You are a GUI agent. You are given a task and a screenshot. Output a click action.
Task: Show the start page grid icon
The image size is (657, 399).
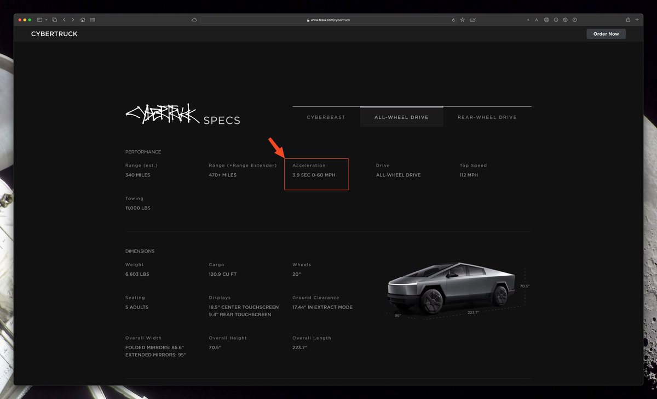click(93, 20)
